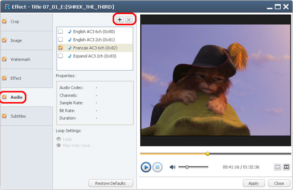Click the Apply button
This screenshot has height=190, width=293.
(253, 183)
